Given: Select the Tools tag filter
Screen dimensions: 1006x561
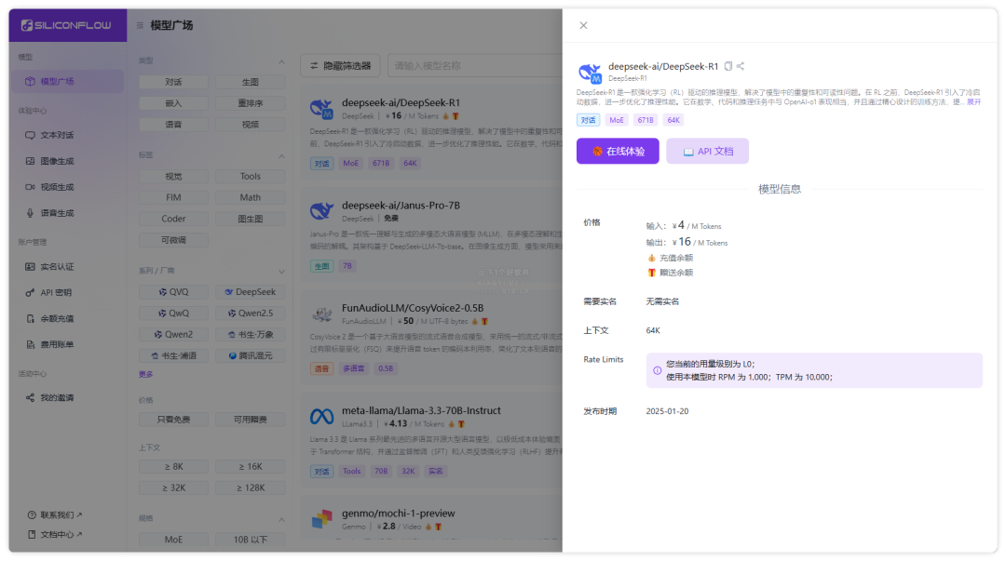Looking at the screenshot, I should click(251, 177).
